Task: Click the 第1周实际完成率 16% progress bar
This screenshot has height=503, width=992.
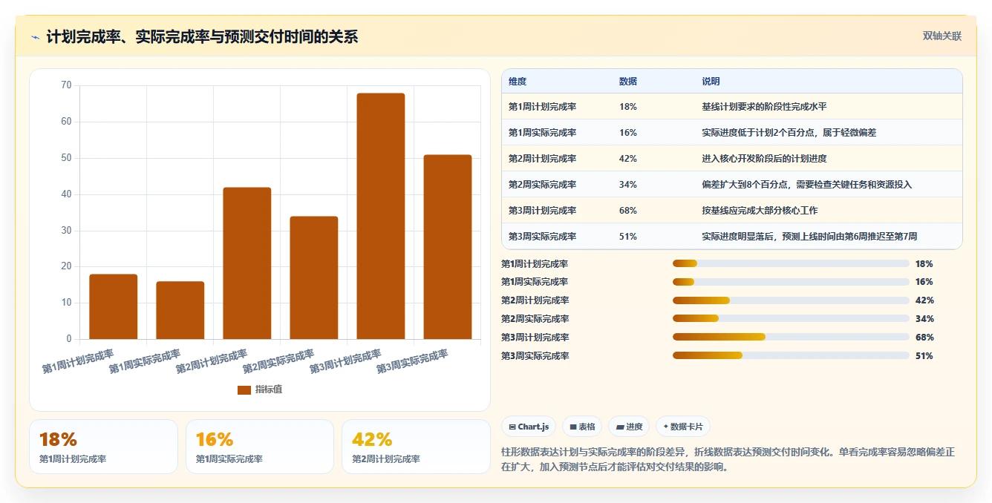Action: point(791,282)
